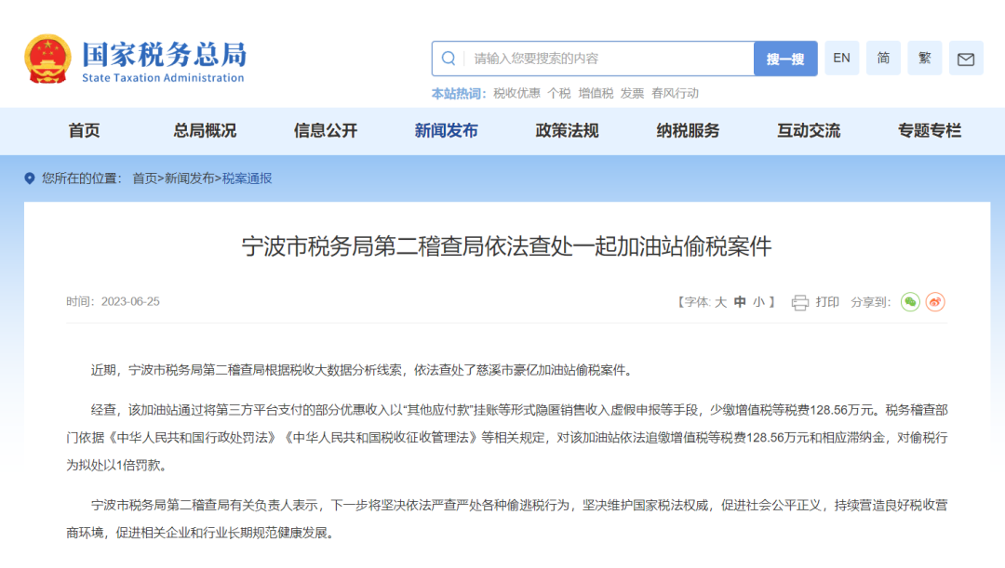This screenshot has width=1005, height=568.
Task: Open the 新闻发布 navigation item
Action: click(446, 131)
